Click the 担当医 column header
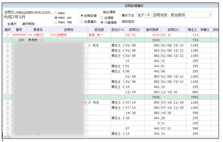 point(99,30)
